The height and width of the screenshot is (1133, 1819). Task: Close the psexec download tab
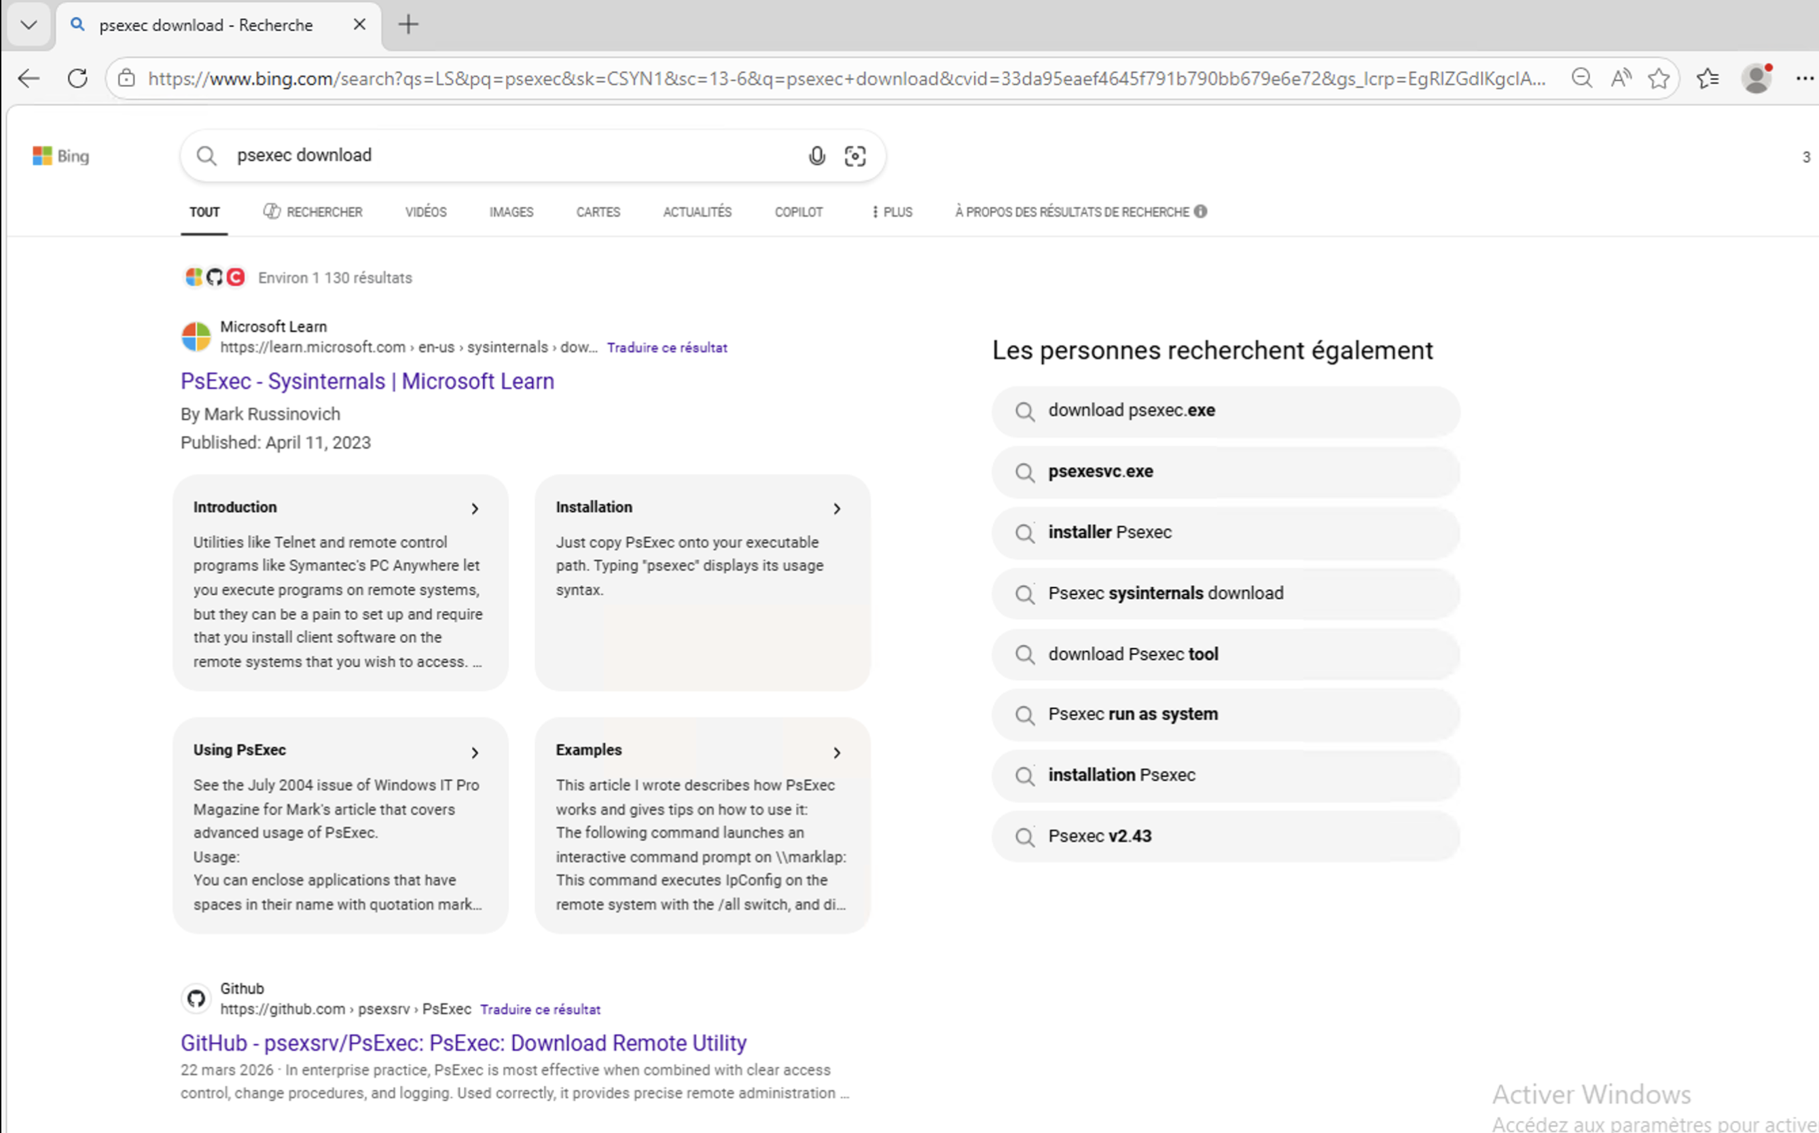coord(359,24)
